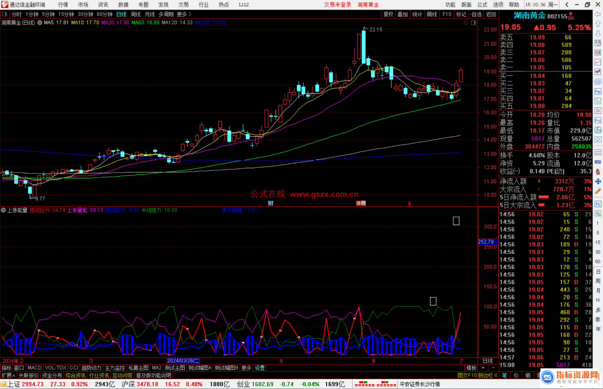Click the F12 trade icon in the sidebar
The width and height of the screenshot is (603, 389).
point(598,120)
